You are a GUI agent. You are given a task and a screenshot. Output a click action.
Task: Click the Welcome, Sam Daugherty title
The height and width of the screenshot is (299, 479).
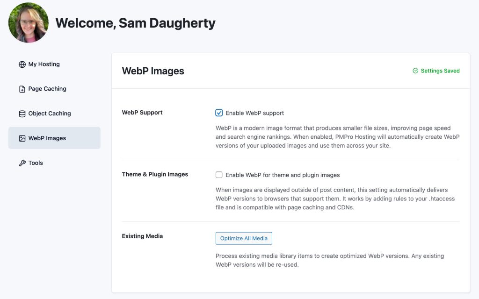pos(135,22)
